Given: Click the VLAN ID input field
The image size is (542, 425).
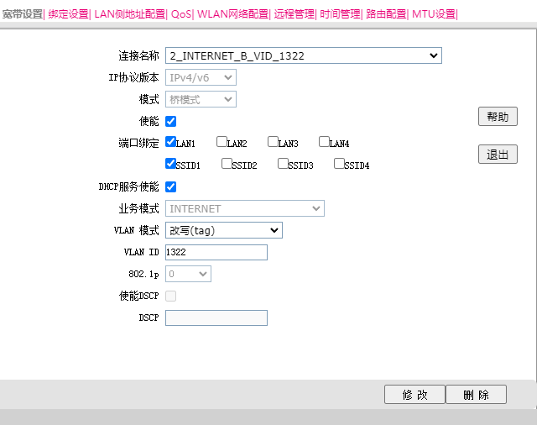Looking at the screenshot, I should click(216, 252).
